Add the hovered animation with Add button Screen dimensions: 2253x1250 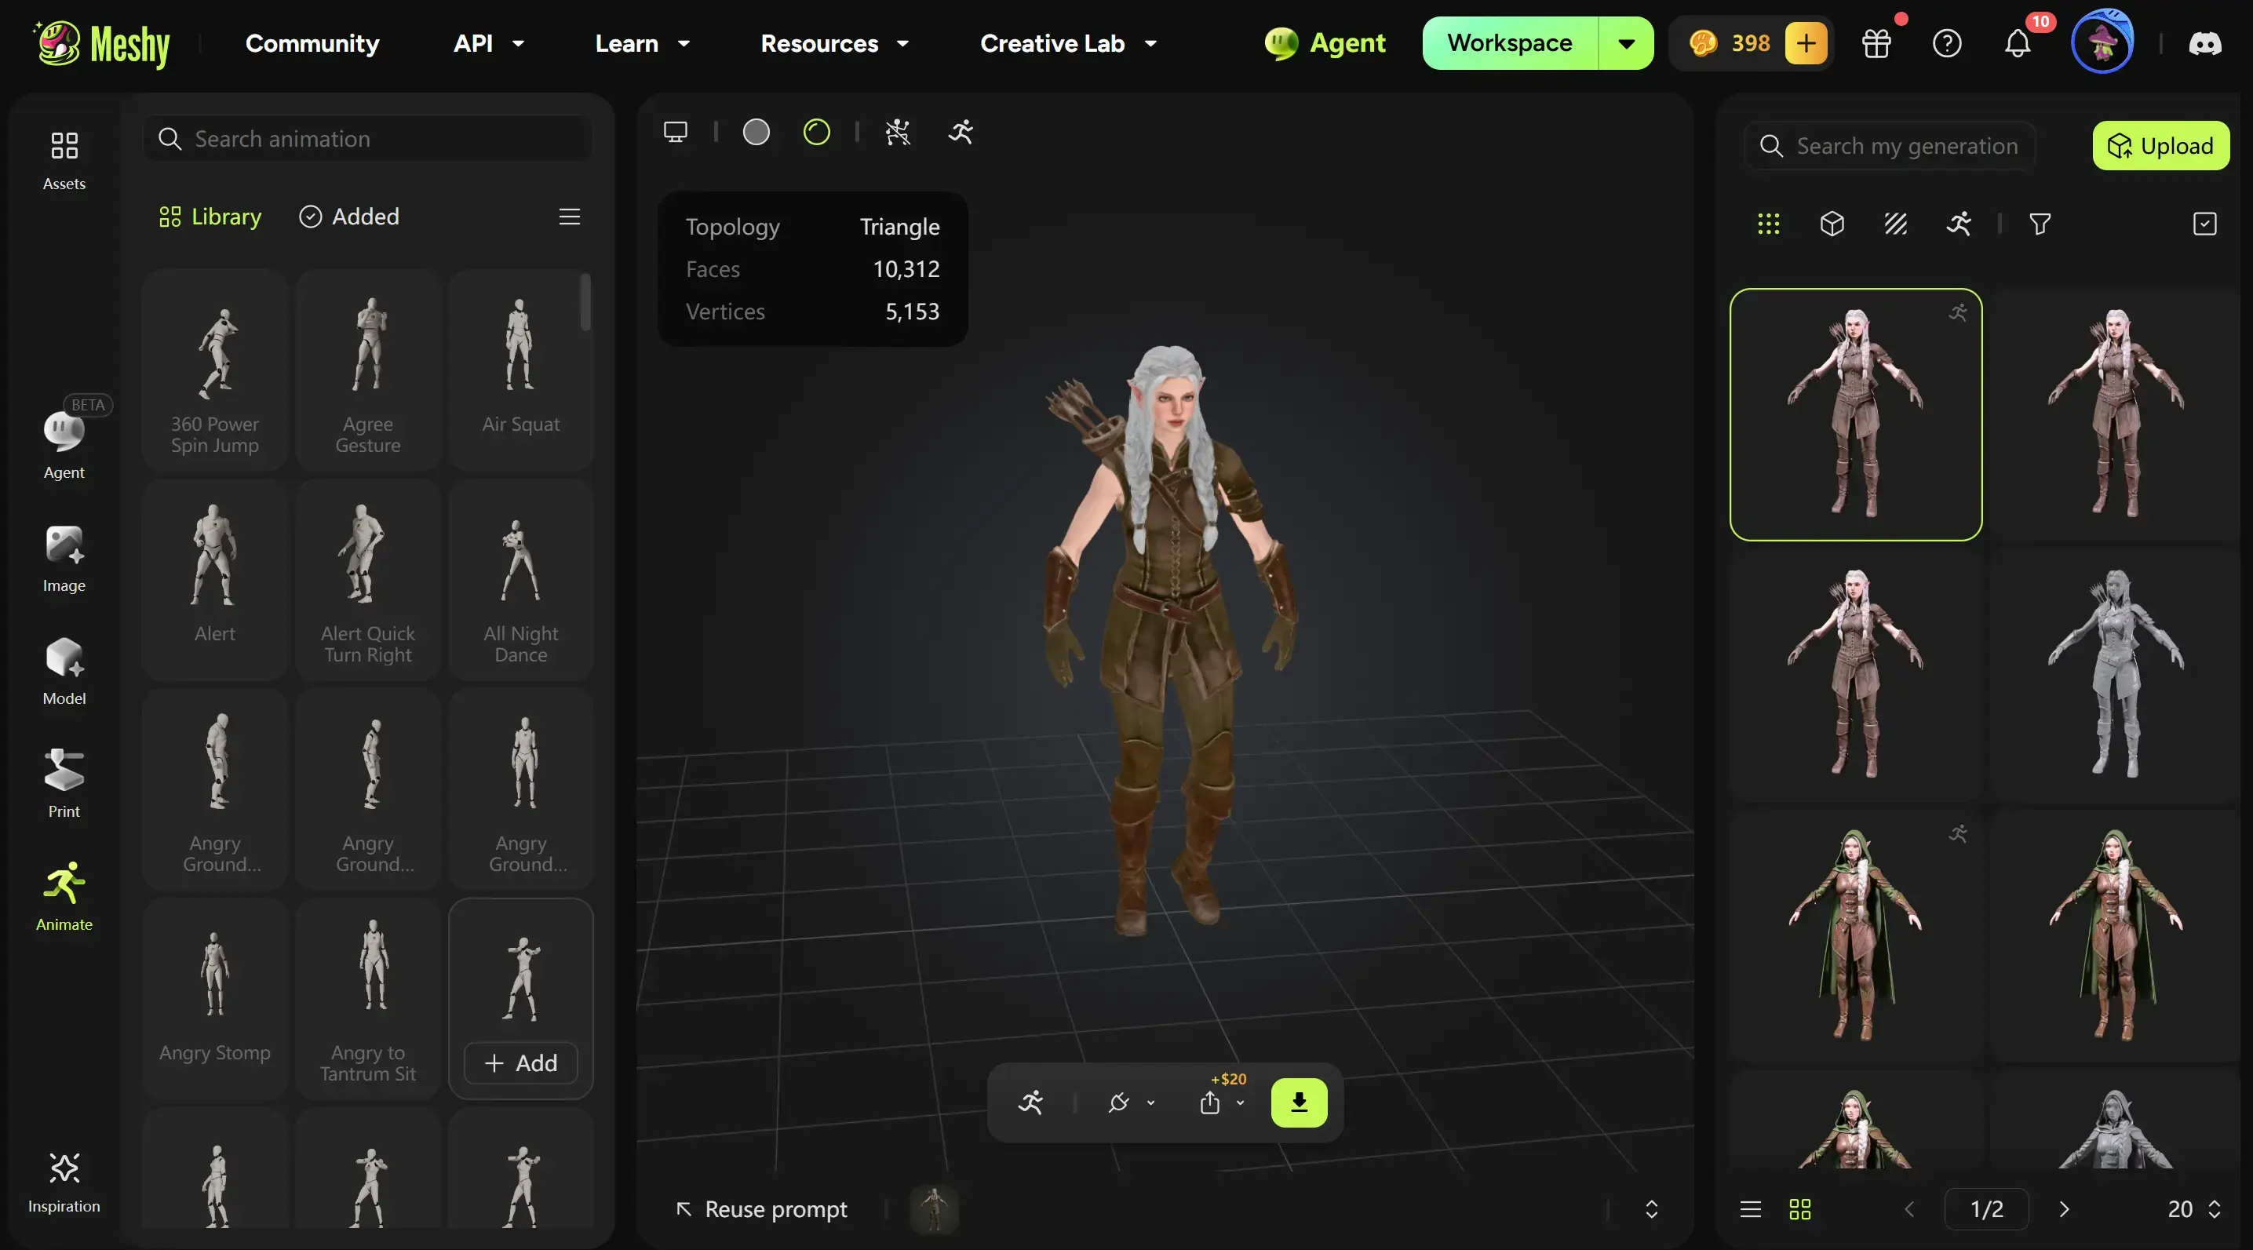point(520,1062)
